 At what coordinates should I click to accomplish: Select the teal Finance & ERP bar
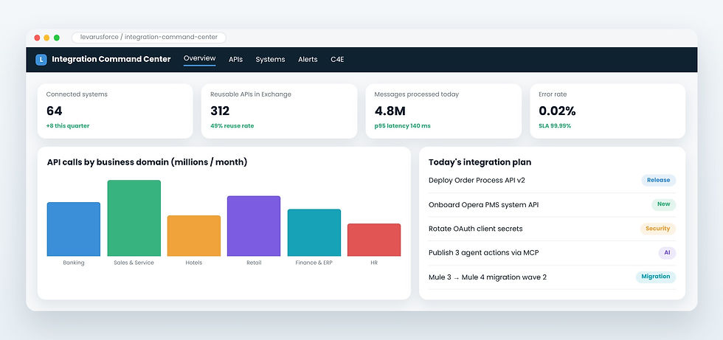pos(314,232)
